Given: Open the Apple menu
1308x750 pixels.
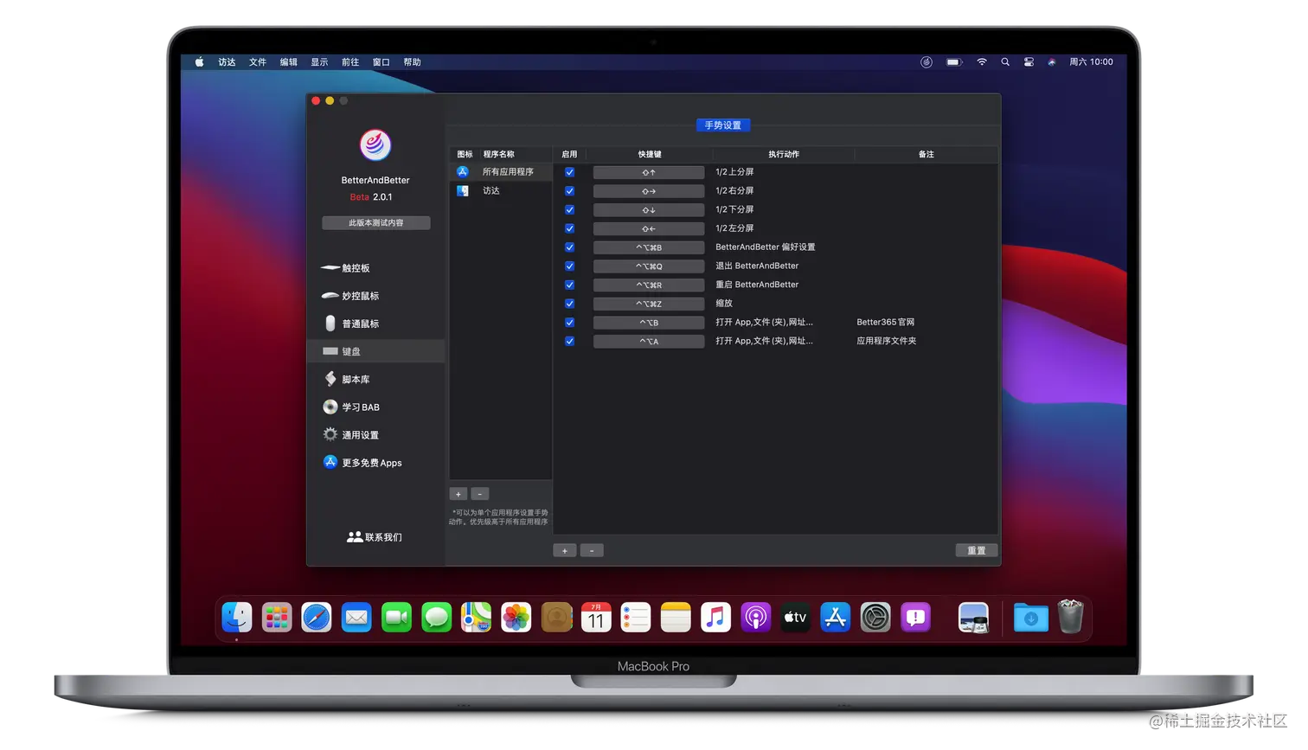Looking at the screenshot, I should tap(199, 62).
